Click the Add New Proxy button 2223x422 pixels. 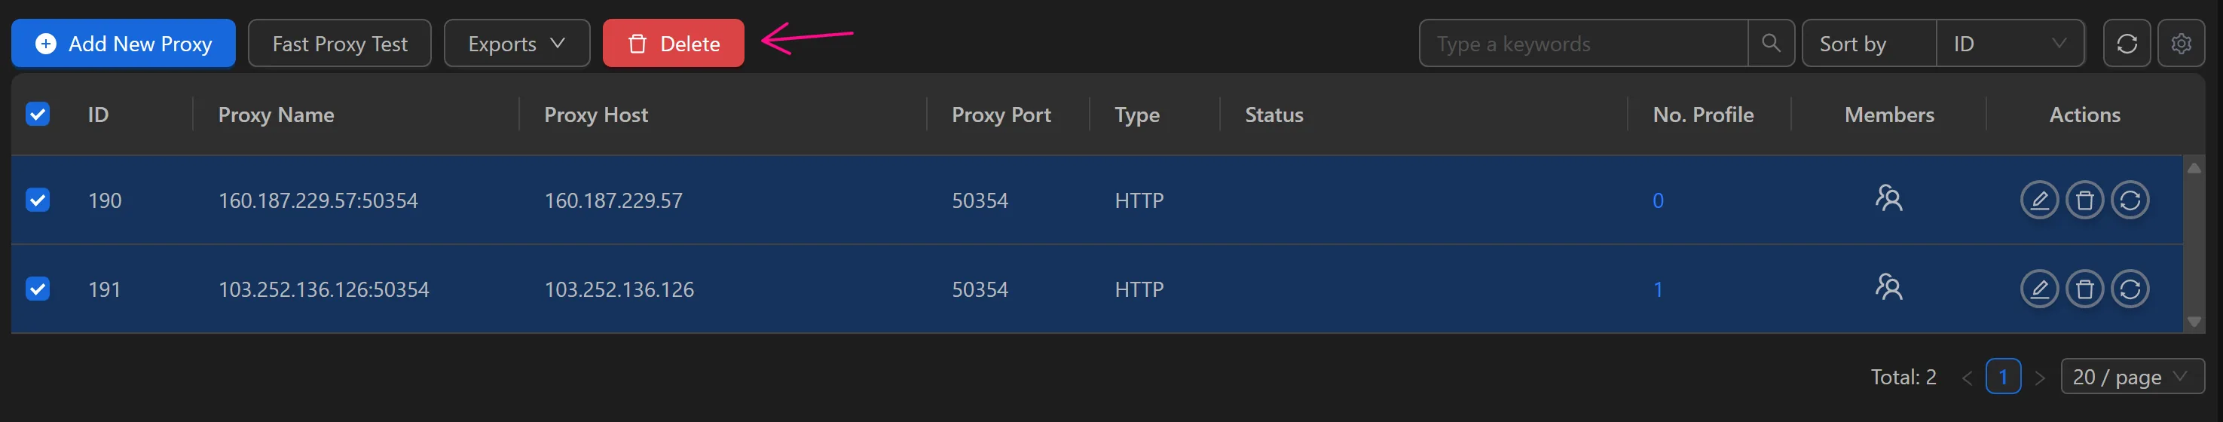[124, 43]
